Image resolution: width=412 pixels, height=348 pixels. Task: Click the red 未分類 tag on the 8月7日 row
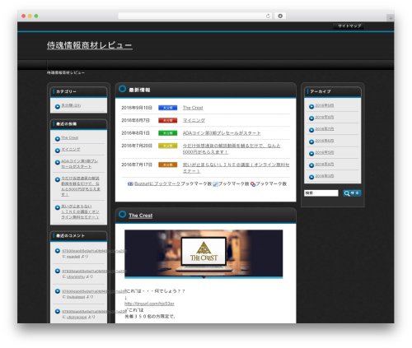coord(167,120)
